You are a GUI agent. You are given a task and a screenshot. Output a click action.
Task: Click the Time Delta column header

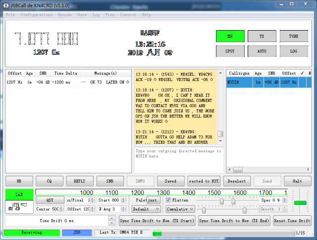pos(66,73)
